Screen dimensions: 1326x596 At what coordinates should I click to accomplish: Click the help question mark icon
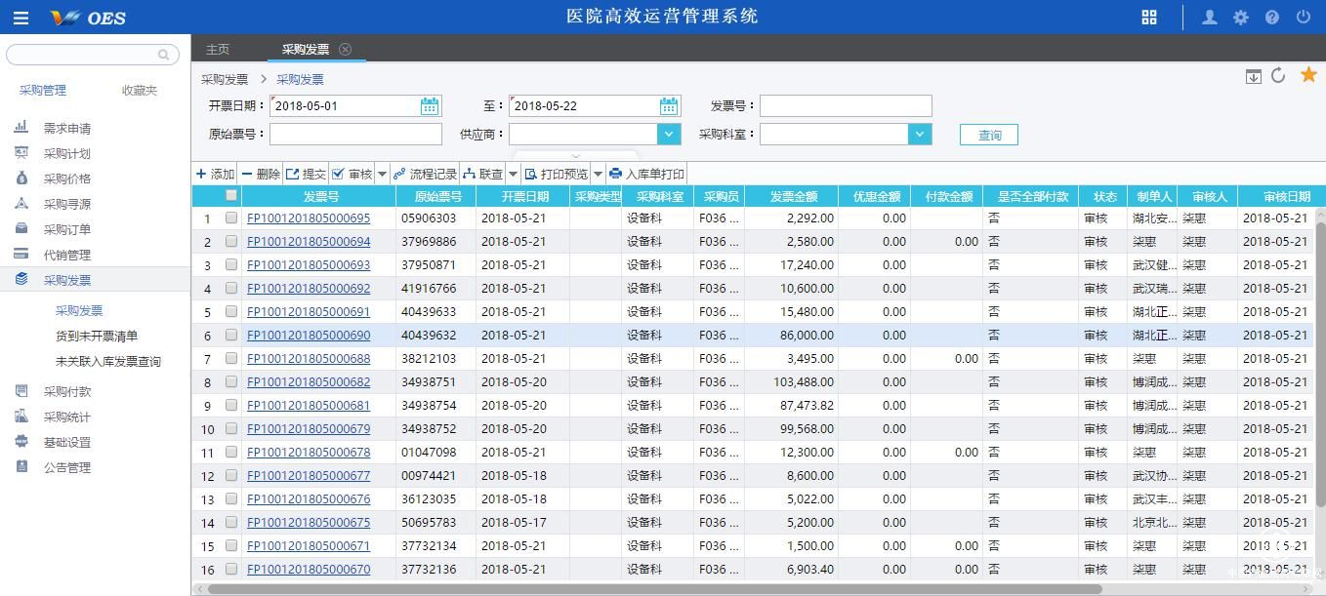(1270, 17)
